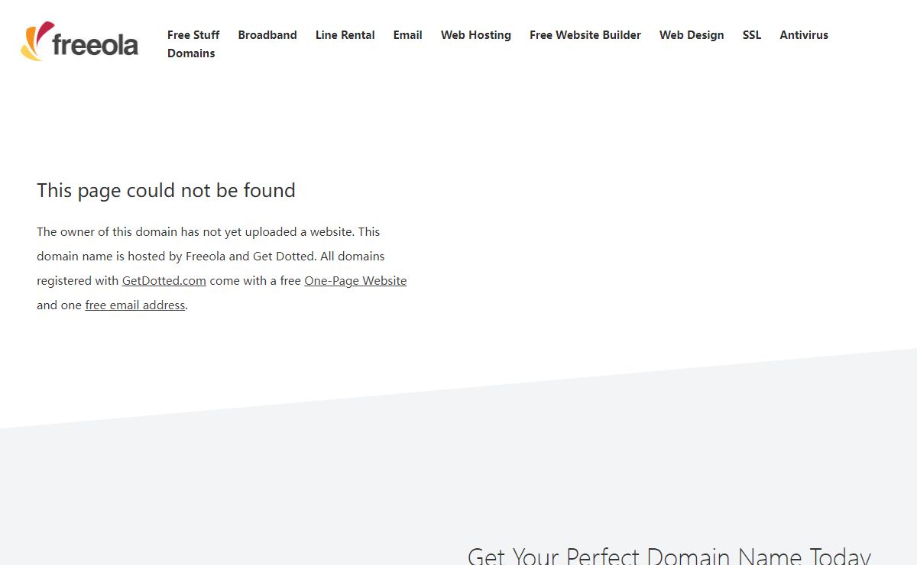Go to Line Rental page
This screenshot has width=917, height=565.
point(345,35)
